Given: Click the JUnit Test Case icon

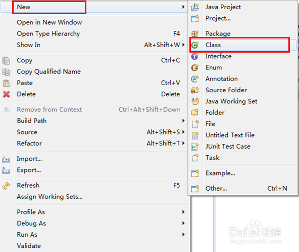Looking at the screenshot, I should click(x=195, y=147).
